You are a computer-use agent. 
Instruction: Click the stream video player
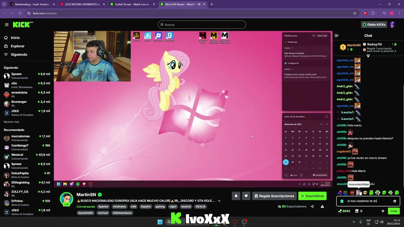point(193,109)
